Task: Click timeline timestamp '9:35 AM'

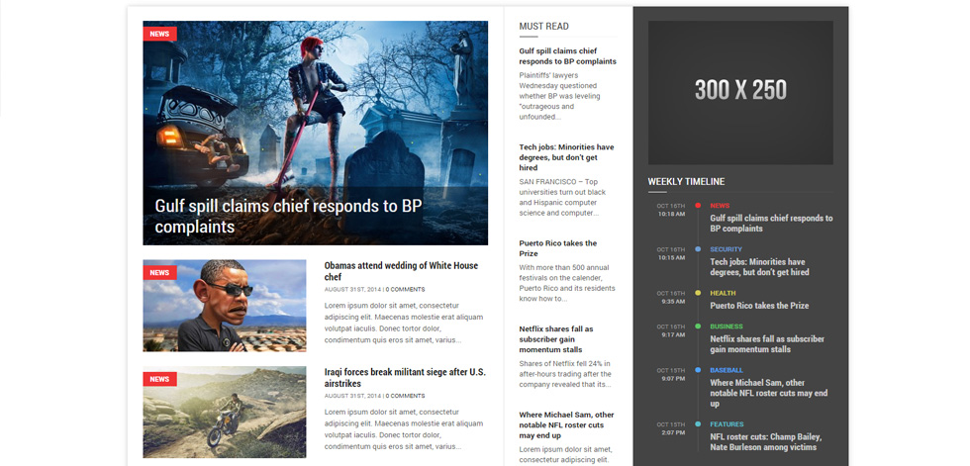Action: 673,302
